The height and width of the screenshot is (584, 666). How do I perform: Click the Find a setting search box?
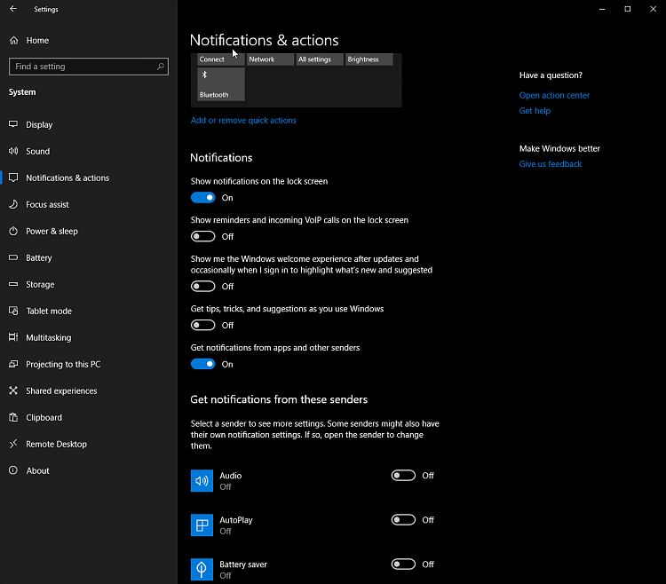click(x=88, y=67)
